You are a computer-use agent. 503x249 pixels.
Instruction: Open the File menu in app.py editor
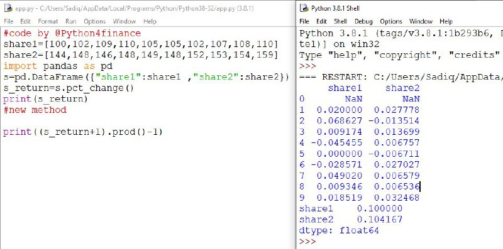9,21
